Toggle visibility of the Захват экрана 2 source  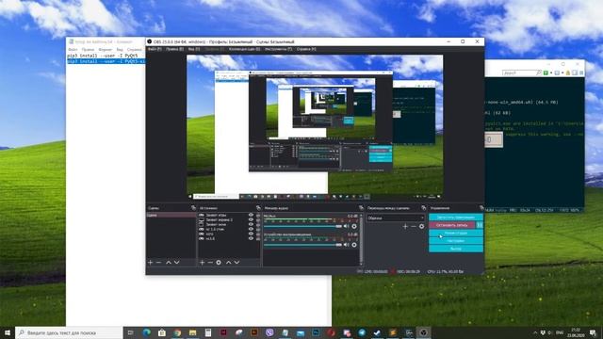pos(252,219)
